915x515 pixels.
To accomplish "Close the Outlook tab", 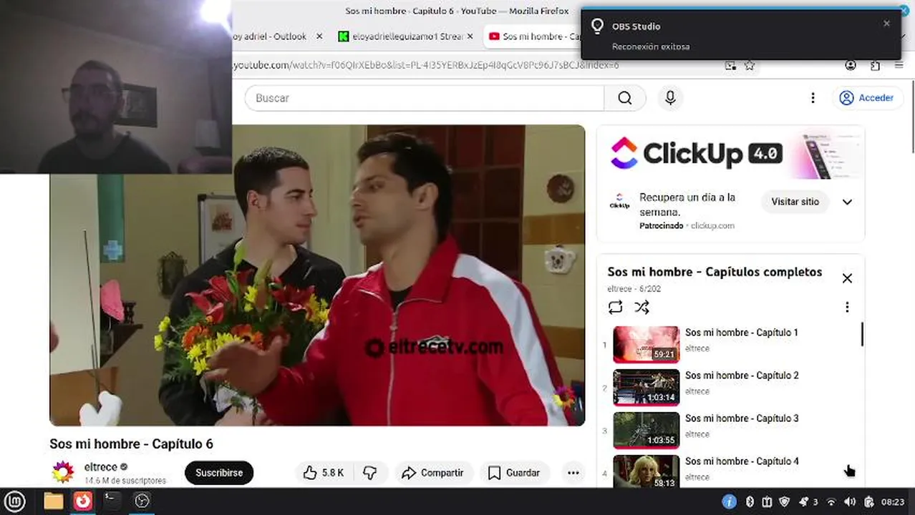I will tap(319, 36).
